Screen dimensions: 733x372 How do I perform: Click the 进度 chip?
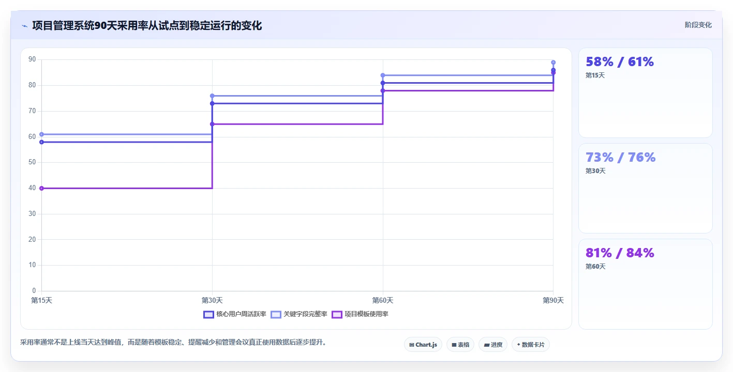pos(493,345)
